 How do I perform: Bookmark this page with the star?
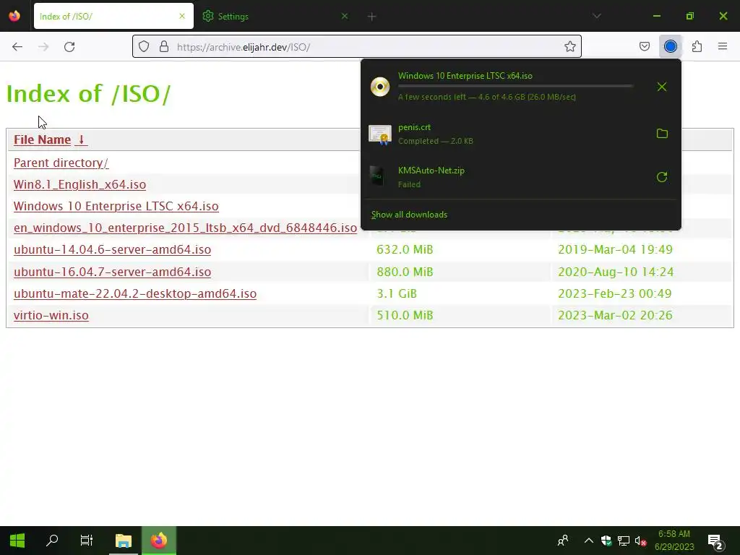click(x=569, y=46)
